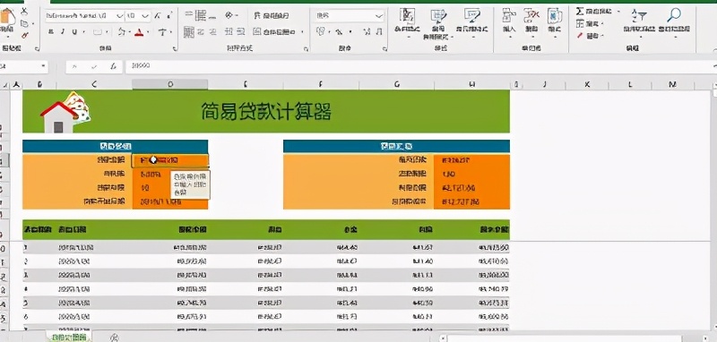Toggle Underline formatting
The width and height of the screenshot is (717, 342).
(74, 32)
